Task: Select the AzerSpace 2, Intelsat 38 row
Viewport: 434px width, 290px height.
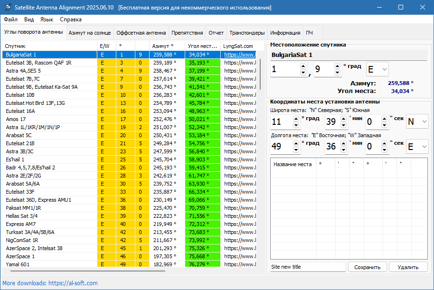Action: (130, 248)
